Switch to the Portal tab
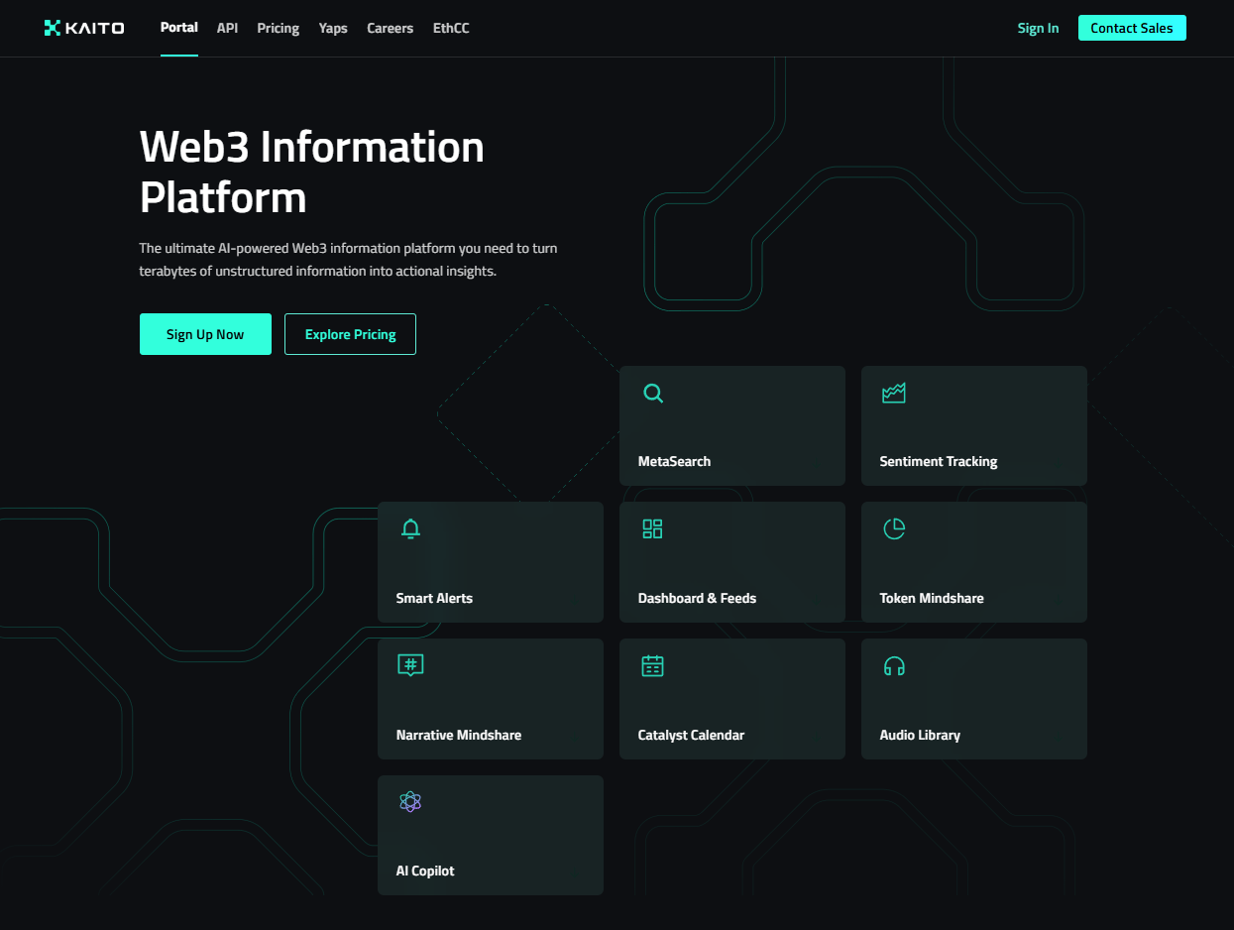This screenshot has width=1234, height=930. click(x=179, y=28)
